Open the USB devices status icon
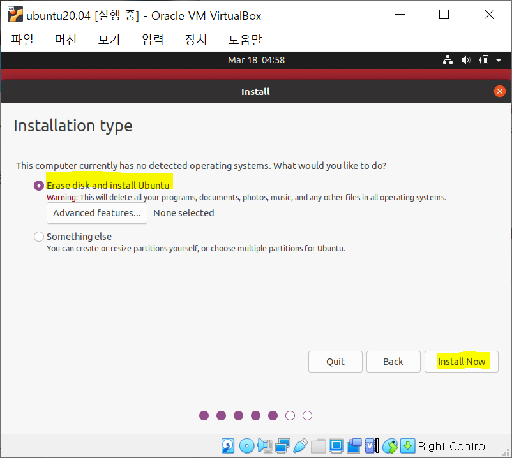Viewport: 512px width, 458px height. pyautogui.click(x=301, y=446)
